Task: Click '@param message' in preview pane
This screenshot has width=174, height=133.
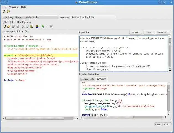Action: (96, 89)
